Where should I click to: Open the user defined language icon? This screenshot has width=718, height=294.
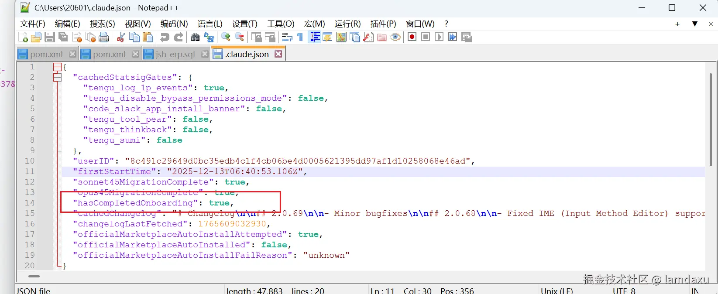point(327,37)
